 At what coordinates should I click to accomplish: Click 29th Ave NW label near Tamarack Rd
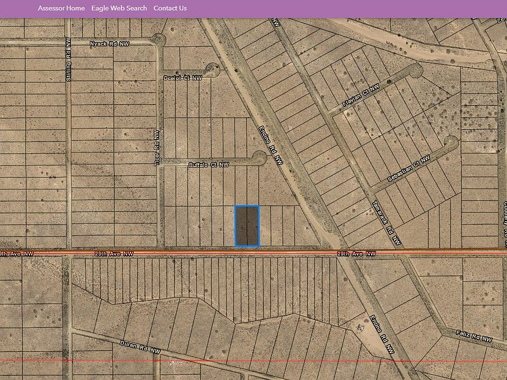[x=356, y=254]
